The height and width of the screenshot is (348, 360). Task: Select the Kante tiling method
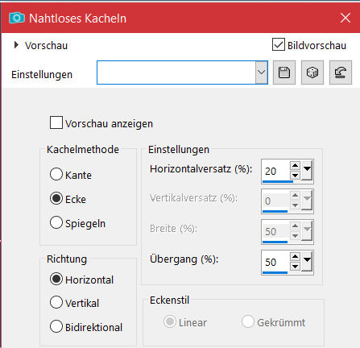click(56, 174)
